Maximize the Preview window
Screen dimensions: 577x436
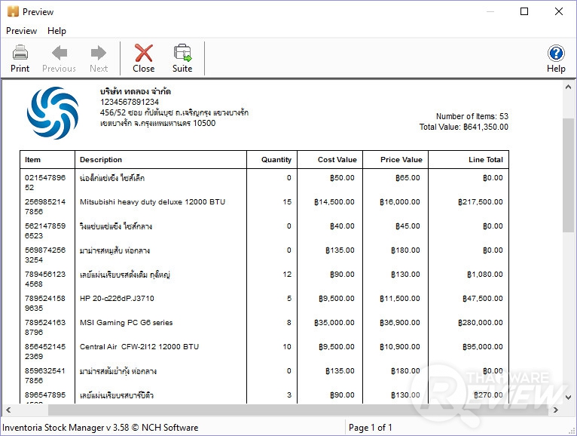(x=524, y=11)
